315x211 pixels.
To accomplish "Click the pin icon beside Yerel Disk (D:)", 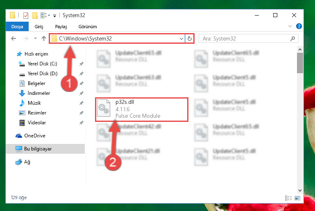I will coord(81,74).
